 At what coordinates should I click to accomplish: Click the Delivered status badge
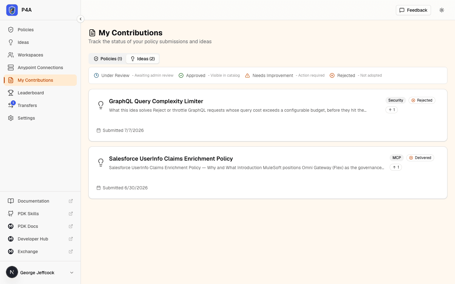[420, 158]
